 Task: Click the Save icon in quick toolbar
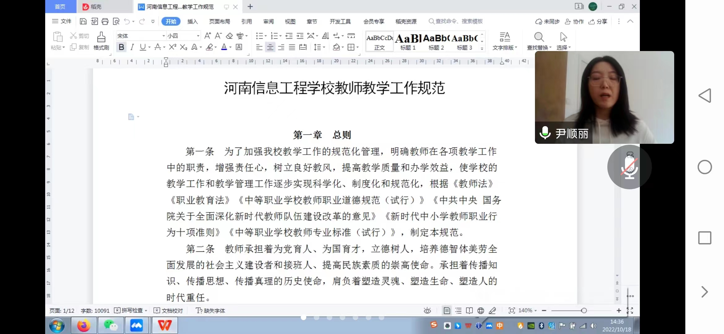coord(83,21)
